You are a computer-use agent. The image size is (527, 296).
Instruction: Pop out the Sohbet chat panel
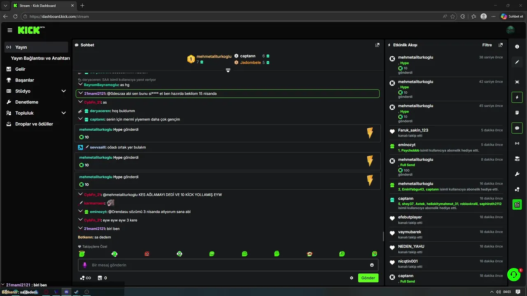click(x=377, y=45)
